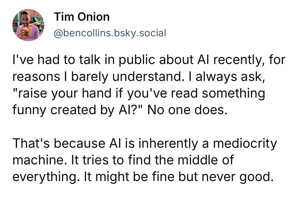301x200 pixels.
Task: Click the word "mediocrity" in the post
Action: 245,143
